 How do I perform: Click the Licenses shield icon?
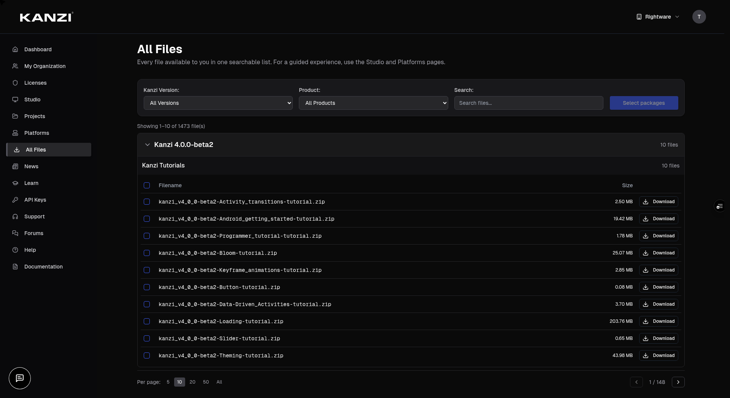[x=15, y=83]
